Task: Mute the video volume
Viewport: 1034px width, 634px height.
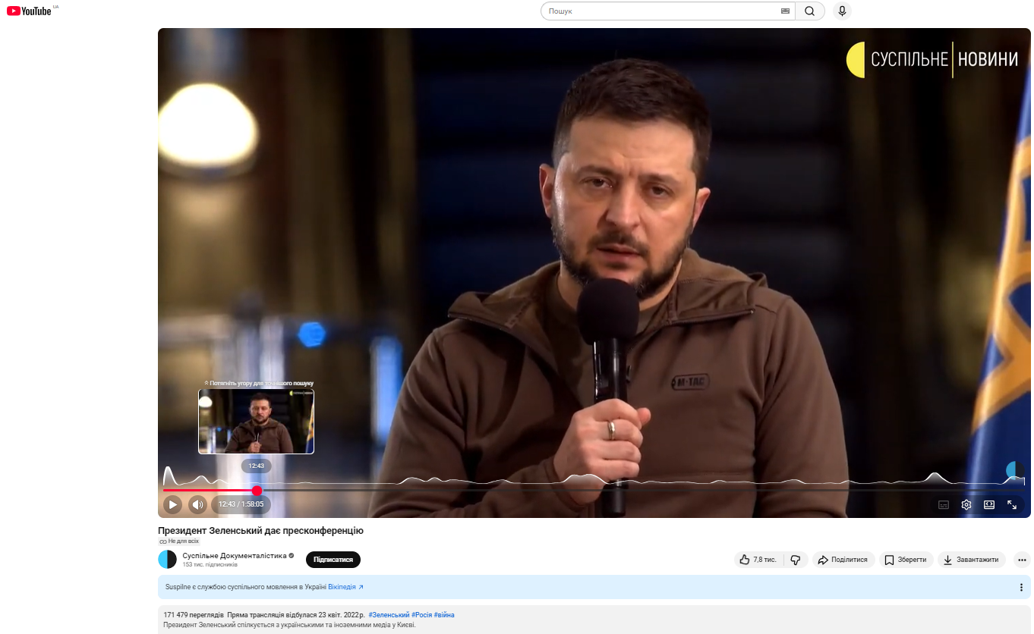Action: (197, 504)
